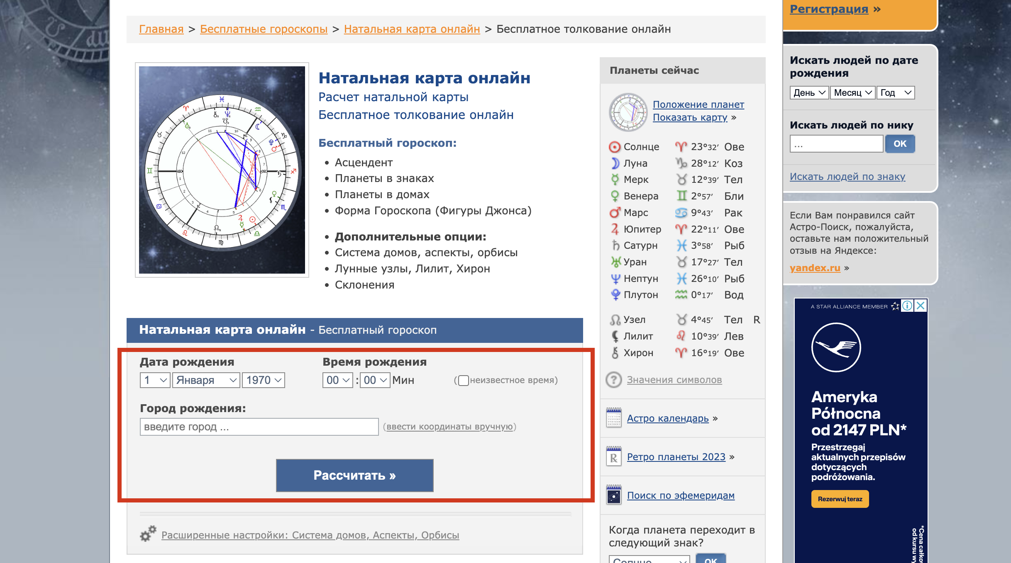The width and height of the screenshot is (1011, 563).
Task: Open the birth hour dropdown
Action: pos(337,380)
